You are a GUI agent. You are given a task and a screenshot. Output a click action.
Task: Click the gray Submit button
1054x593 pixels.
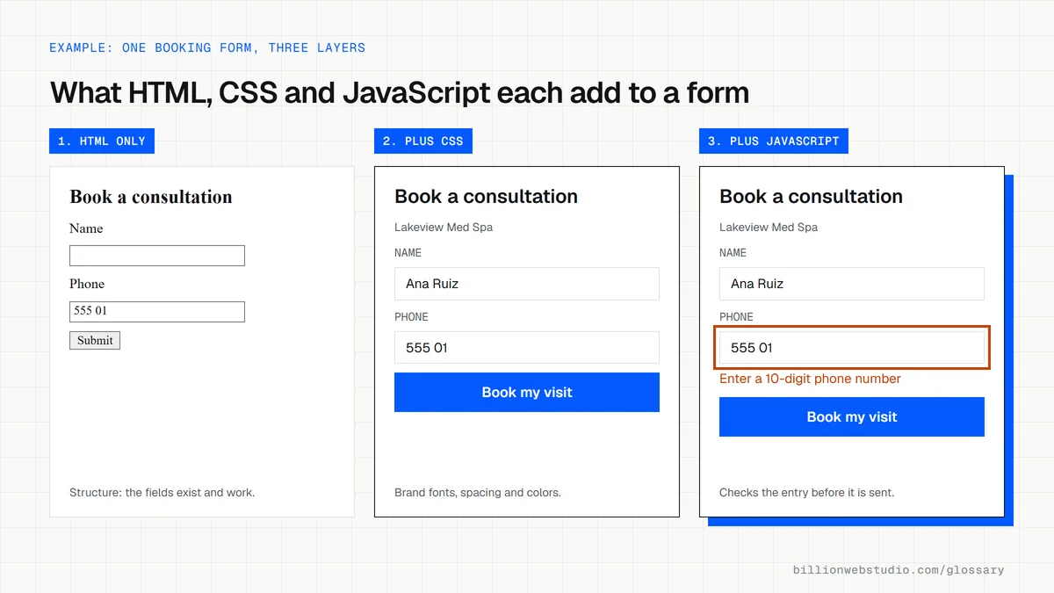point(95,340)
